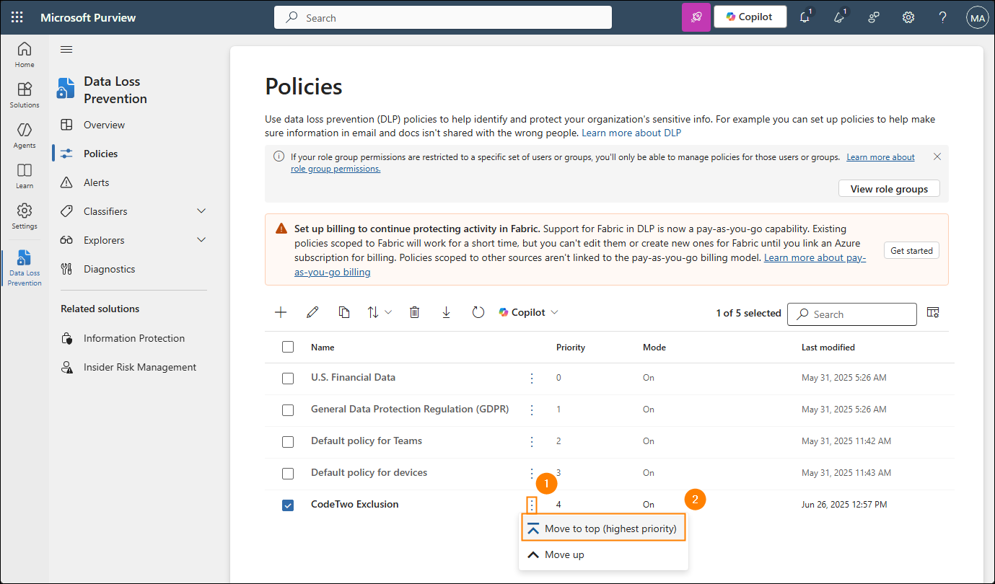Viewport: 995px width, 584px height.
Task: Click the header Copilot button
Action: click(x=750, y=17)
